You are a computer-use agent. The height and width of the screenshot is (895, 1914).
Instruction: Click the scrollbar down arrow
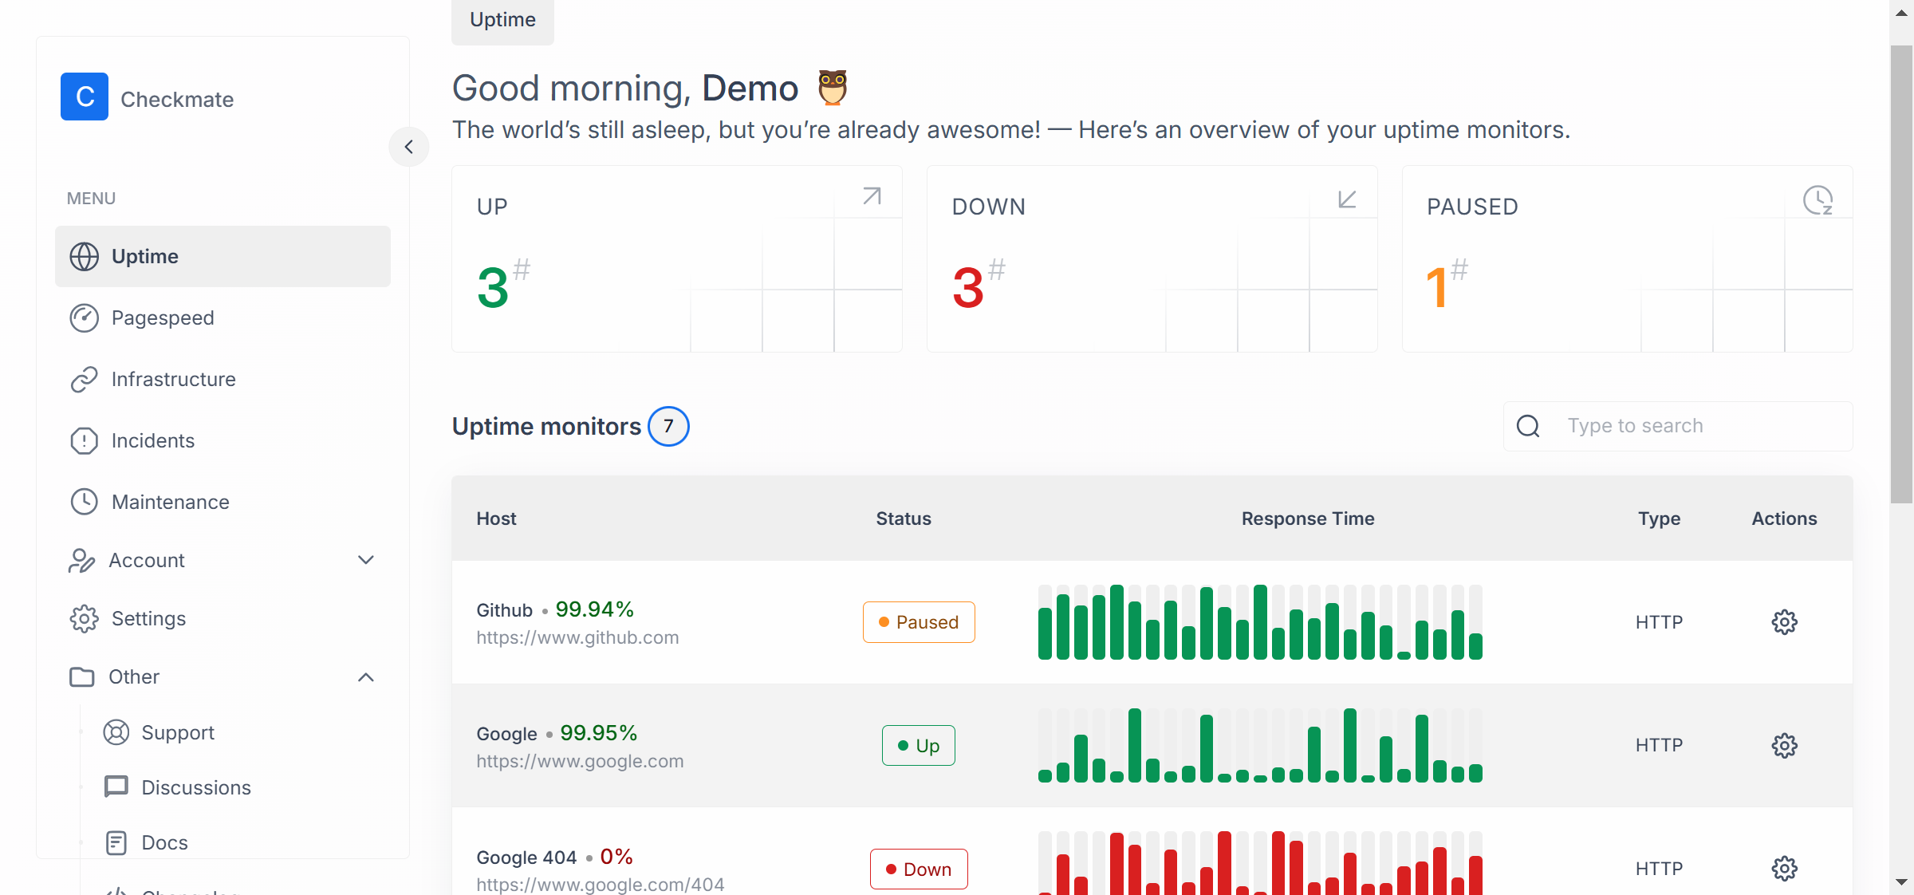tap(1902, 882)
